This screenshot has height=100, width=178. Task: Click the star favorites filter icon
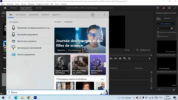[x=172, y=28]
